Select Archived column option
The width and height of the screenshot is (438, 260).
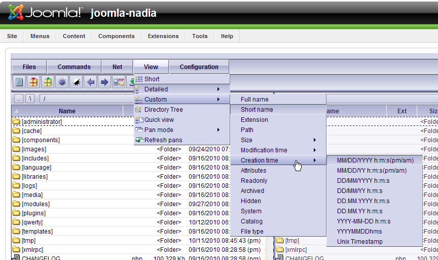pos(278,191)
